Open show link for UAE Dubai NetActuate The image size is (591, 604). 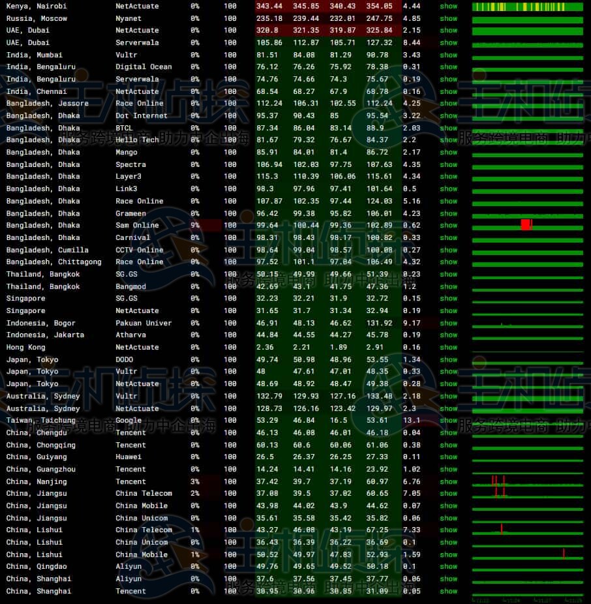[x=448, y=31]
